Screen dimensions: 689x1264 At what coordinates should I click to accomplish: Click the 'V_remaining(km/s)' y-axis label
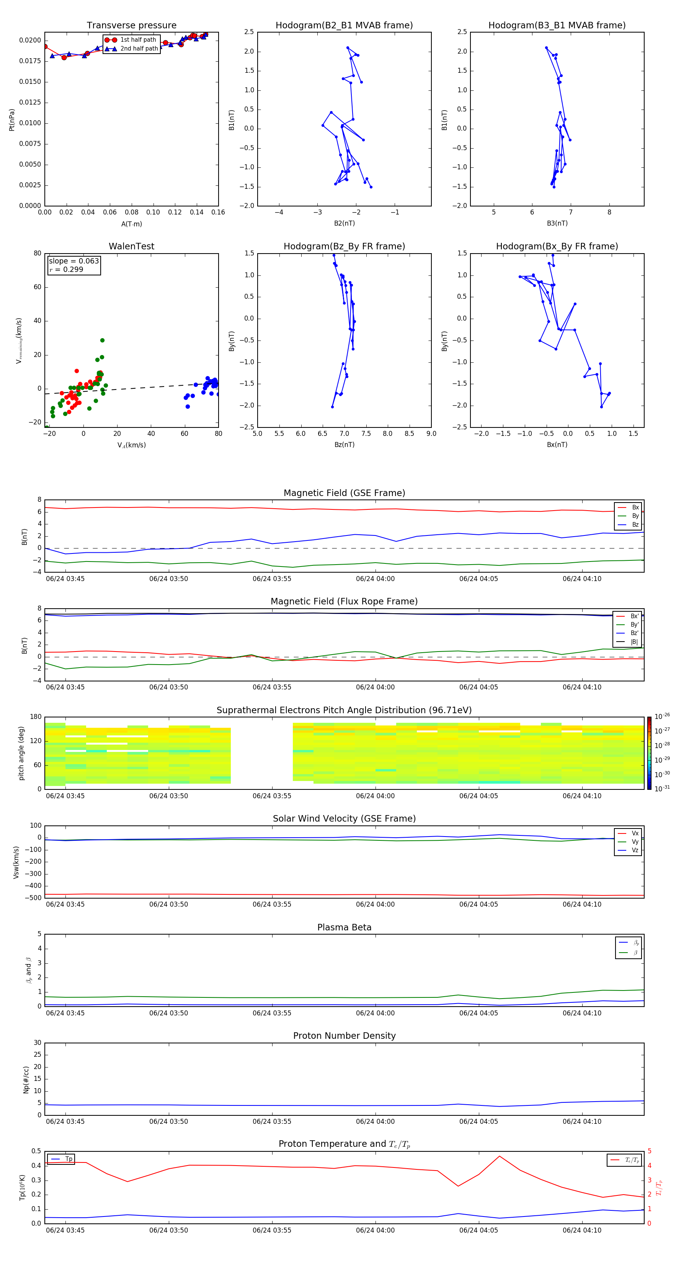tap(19, 341)
